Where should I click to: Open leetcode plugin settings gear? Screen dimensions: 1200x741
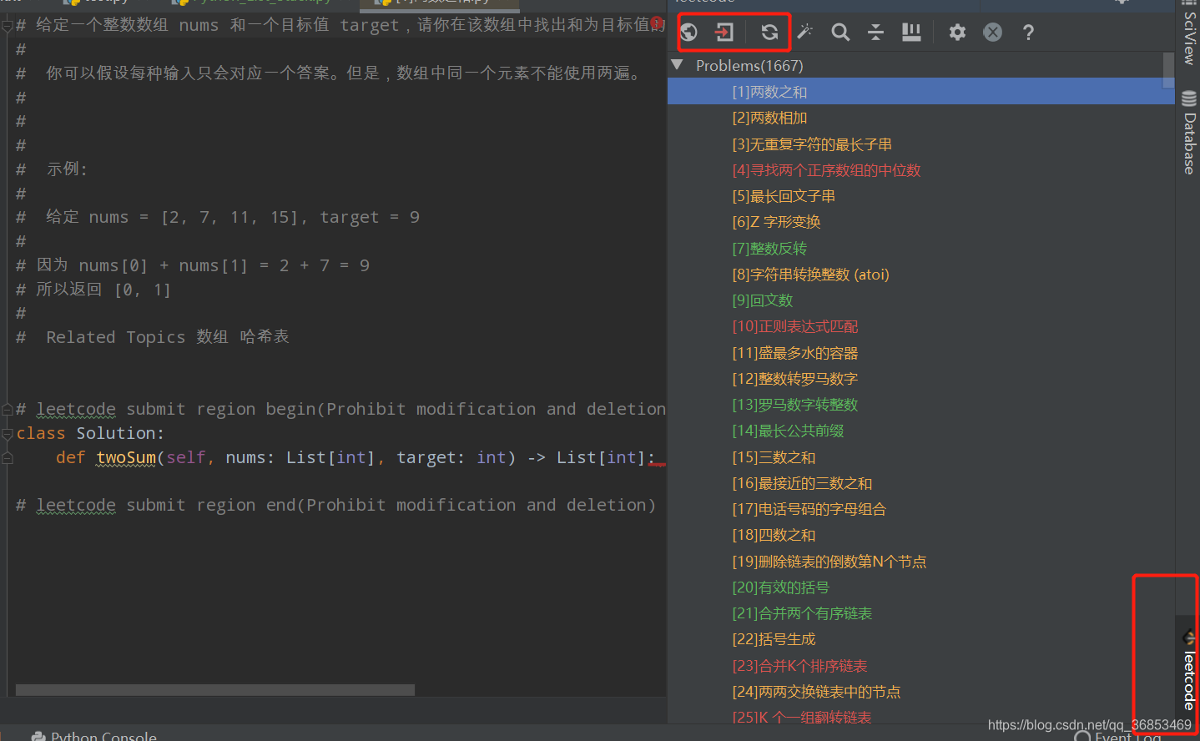pyautogui.click(x=956, y=32)
